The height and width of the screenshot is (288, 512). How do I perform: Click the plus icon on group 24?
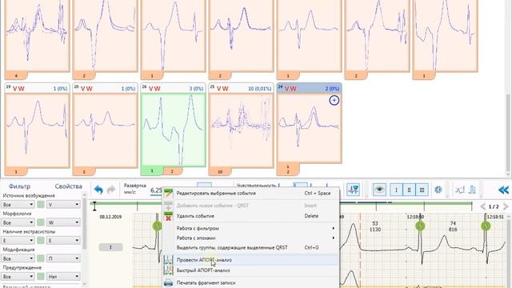(x=334, y=100)
